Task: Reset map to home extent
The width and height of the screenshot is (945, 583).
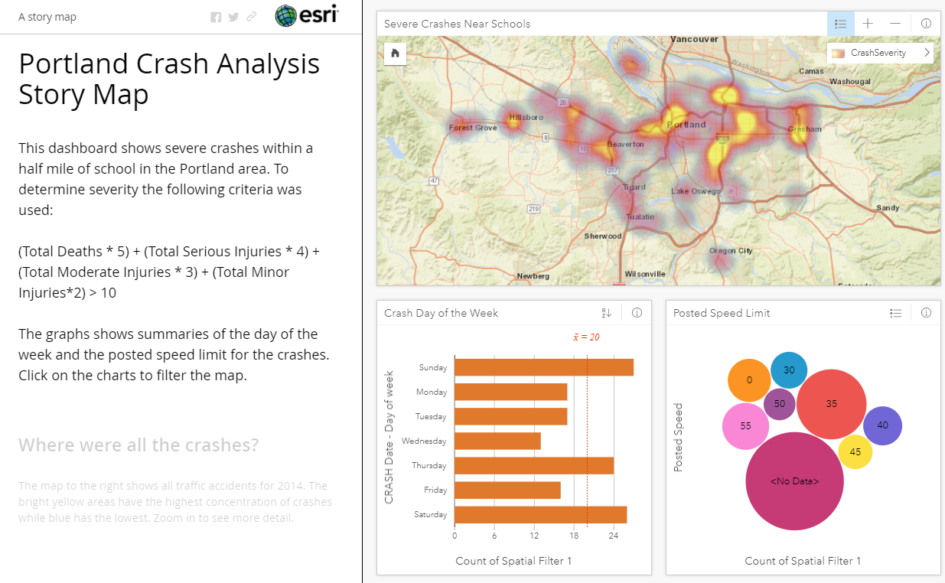Action: [395, 54]
